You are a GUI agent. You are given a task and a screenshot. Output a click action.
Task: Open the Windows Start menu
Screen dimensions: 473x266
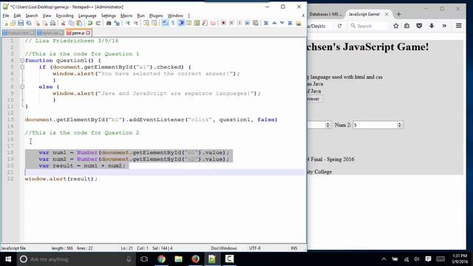8,259
